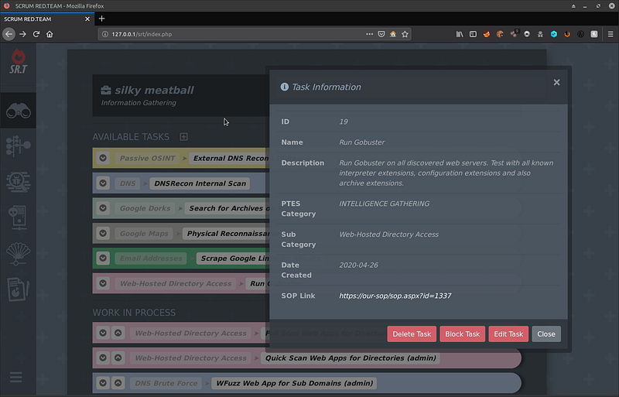Expand the DNSRecon Internal Scan task

point(103,183)
